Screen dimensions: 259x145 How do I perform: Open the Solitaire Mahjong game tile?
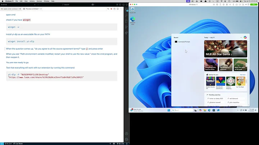coord(231,83)
